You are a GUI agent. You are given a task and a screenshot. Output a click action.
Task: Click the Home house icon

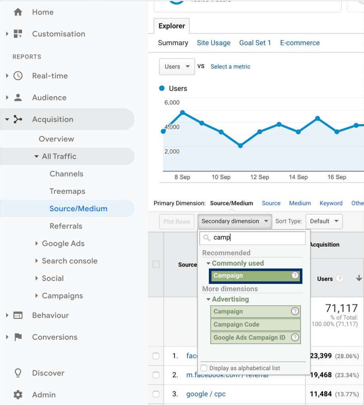click(18, 12)
